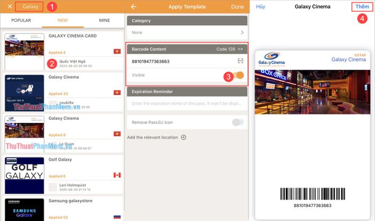Viewport: 375px width, 221px height.
Task: Click the expiration time input field
Action: click(x=187, y=104)
